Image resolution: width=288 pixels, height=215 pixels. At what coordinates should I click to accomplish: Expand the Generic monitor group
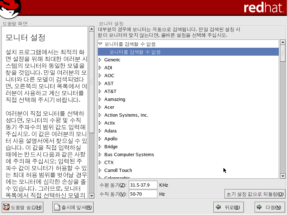pos(100,60)
